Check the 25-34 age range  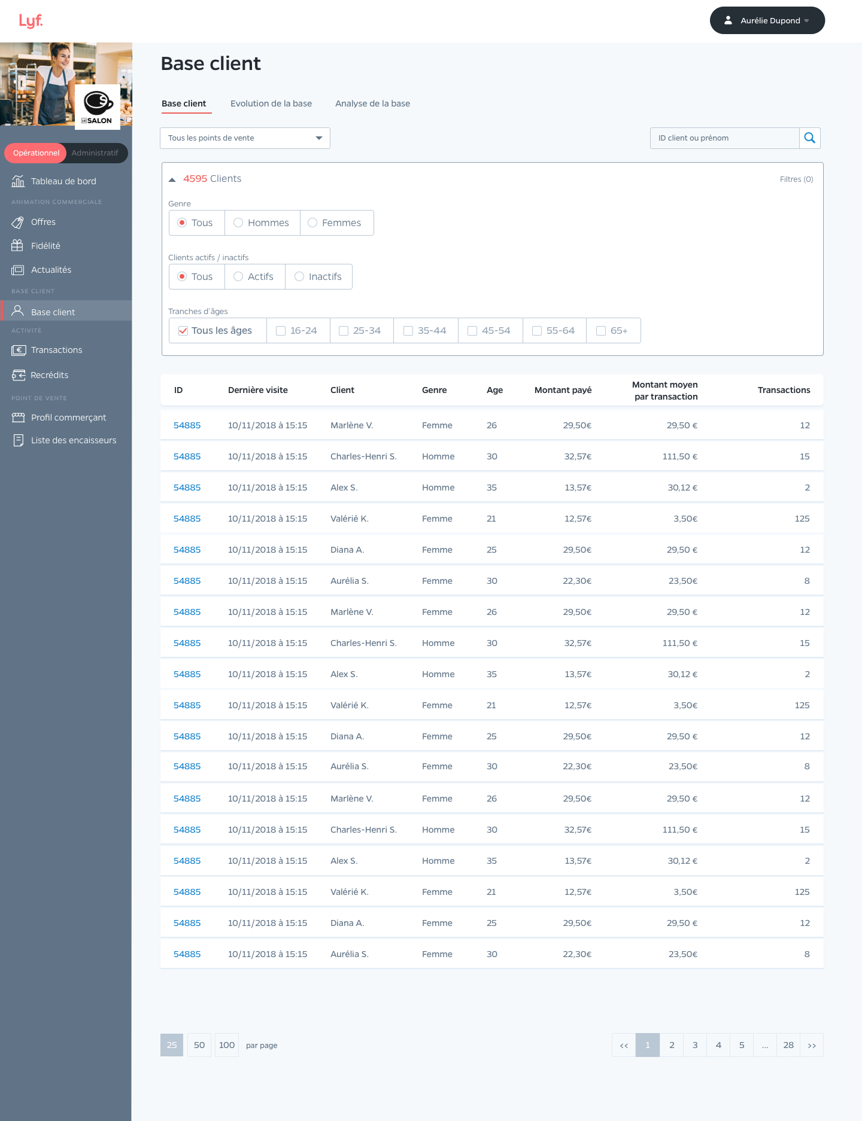(x=344, y=331)
